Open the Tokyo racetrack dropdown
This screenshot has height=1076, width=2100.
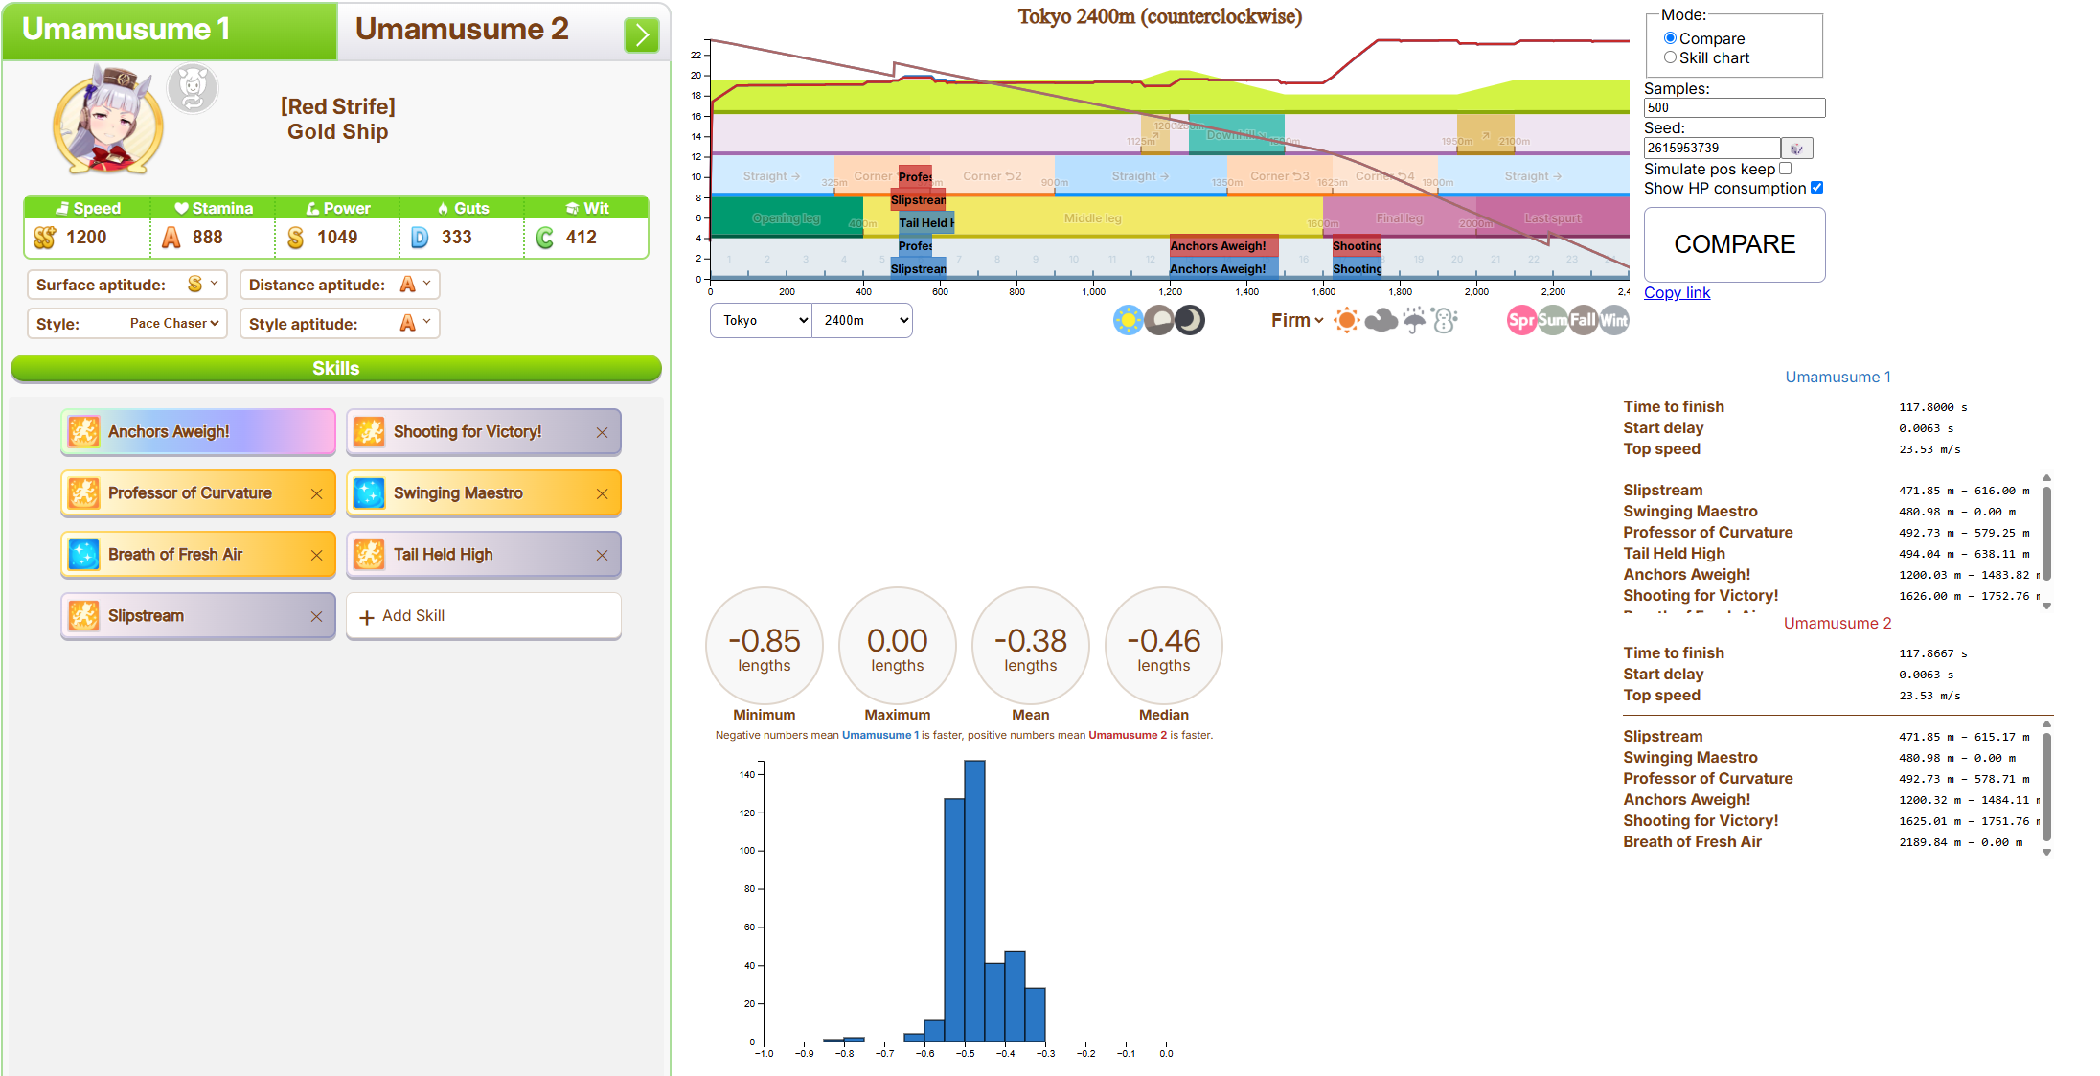point(762,321)
